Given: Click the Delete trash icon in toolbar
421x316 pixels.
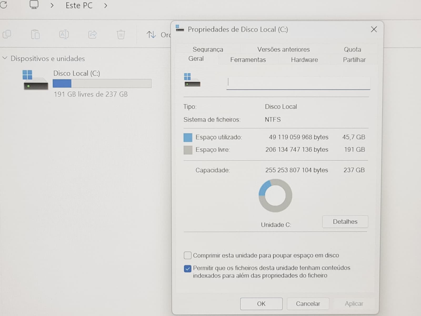Looking at the screenshot, I should click(121, 34).
